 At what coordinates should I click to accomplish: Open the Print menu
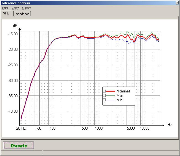pyautogui.click(x=5, y=8)
